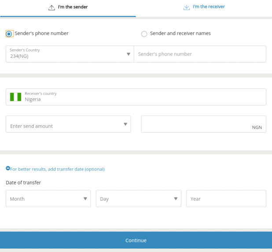Switch to the I'm the receiver tab
Screen dimensions: 272x252
204,8
